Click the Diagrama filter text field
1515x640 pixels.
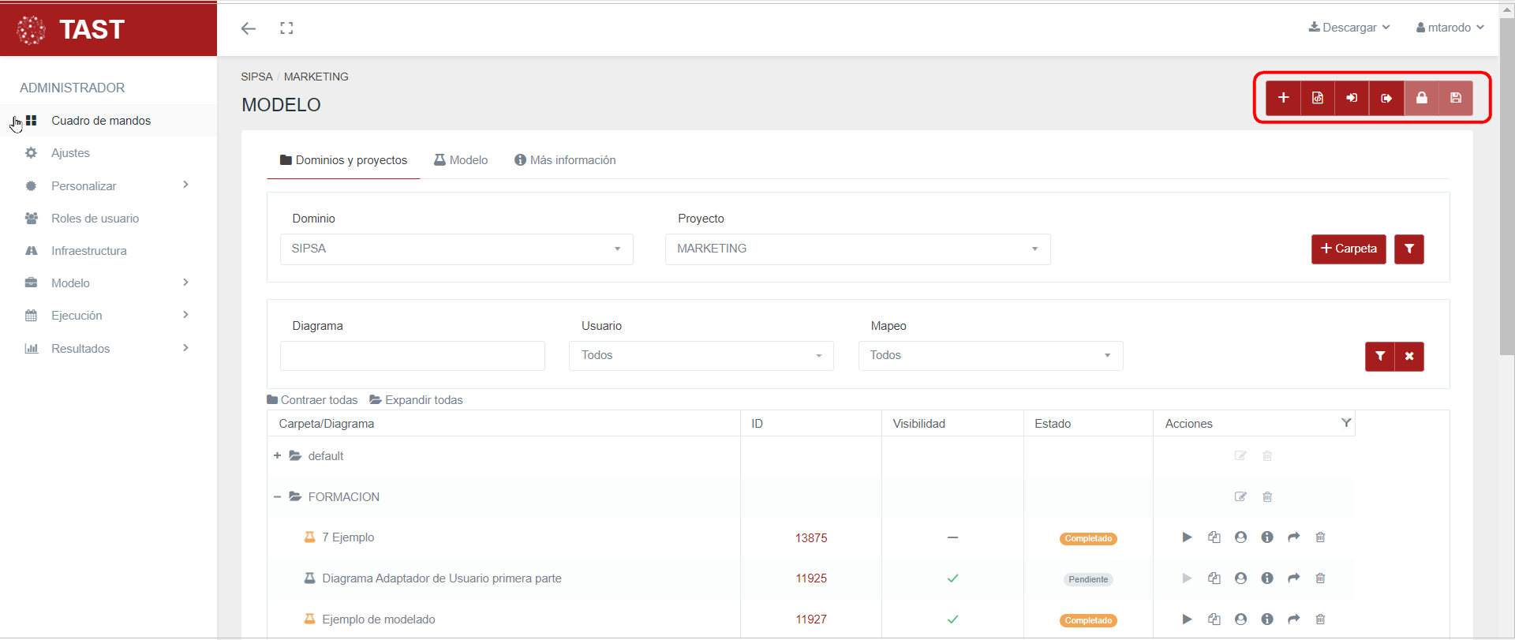pos(412,356)
